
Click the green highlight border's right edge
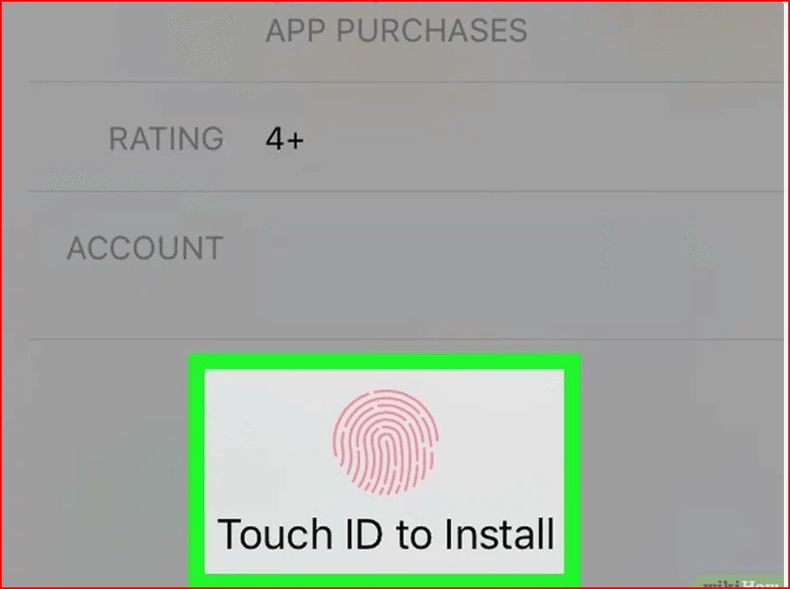572,471
